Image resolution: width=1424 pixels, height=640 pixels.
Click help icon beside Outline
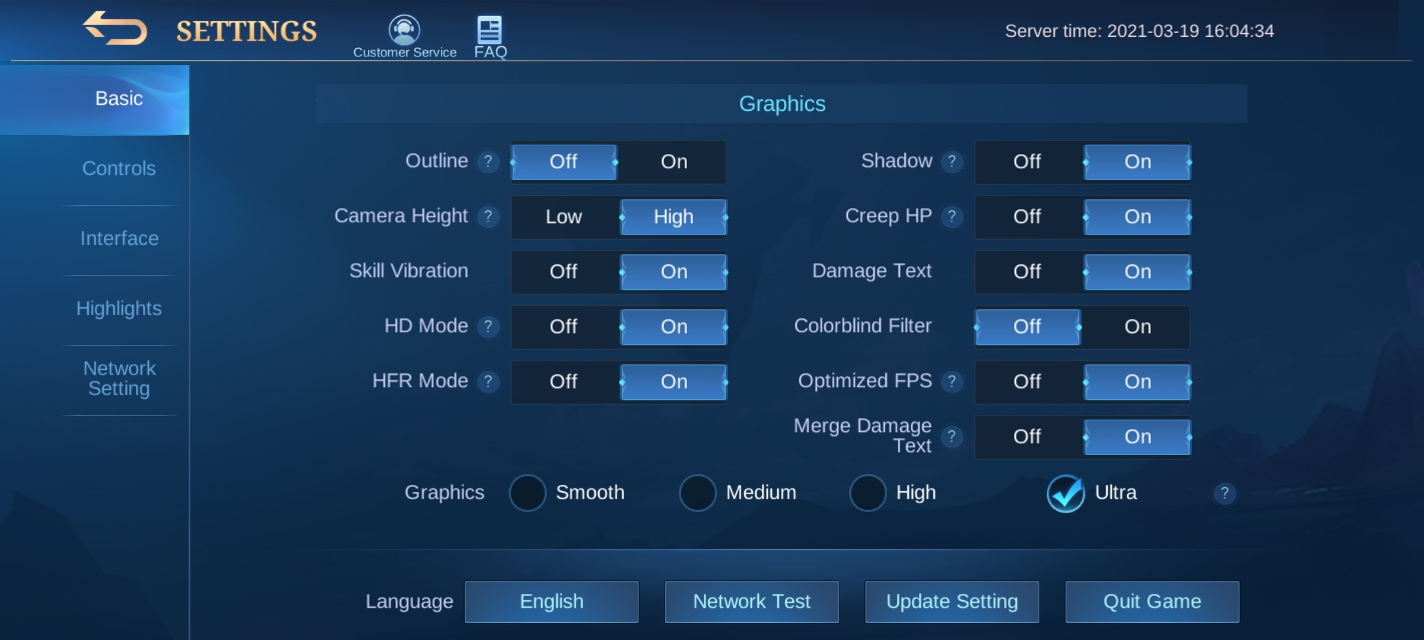[x=488, y=161]
